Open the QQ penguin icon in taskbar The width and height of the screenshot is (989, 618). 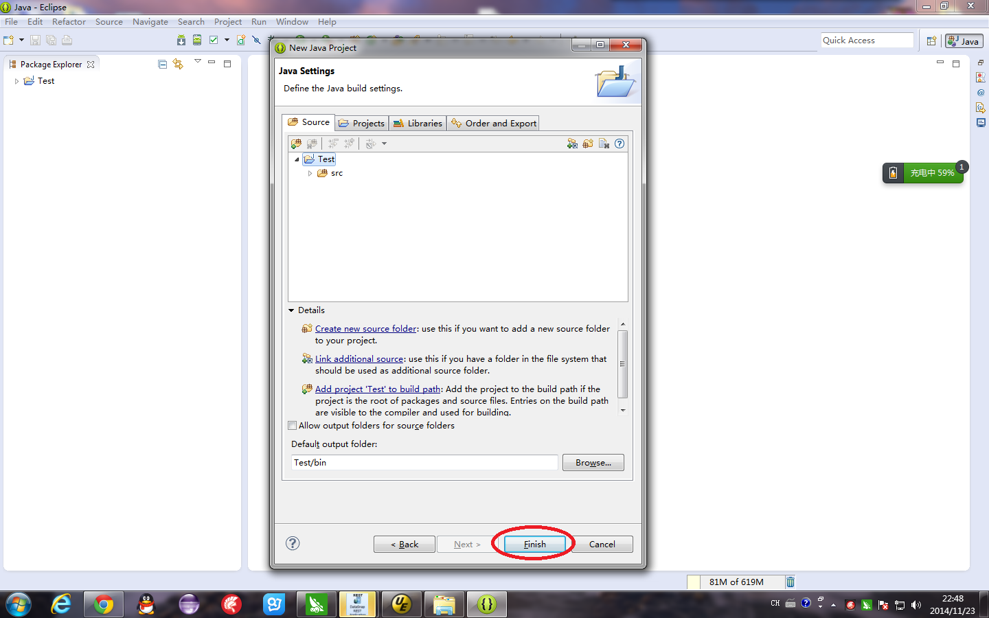pos(146,604)
